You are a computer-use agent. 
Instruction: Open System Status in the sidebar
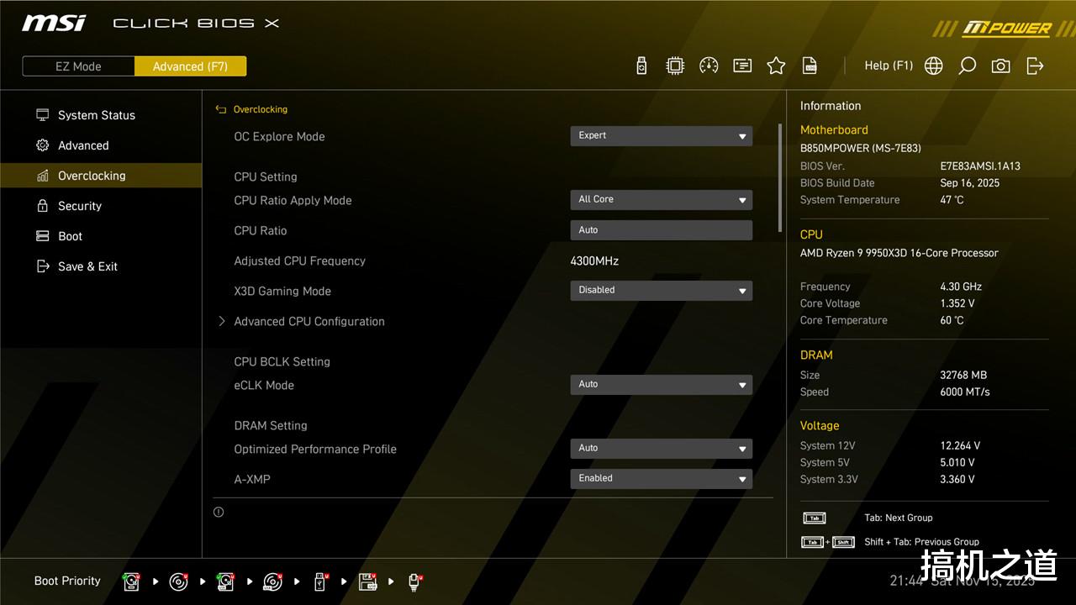pos(101,115)
